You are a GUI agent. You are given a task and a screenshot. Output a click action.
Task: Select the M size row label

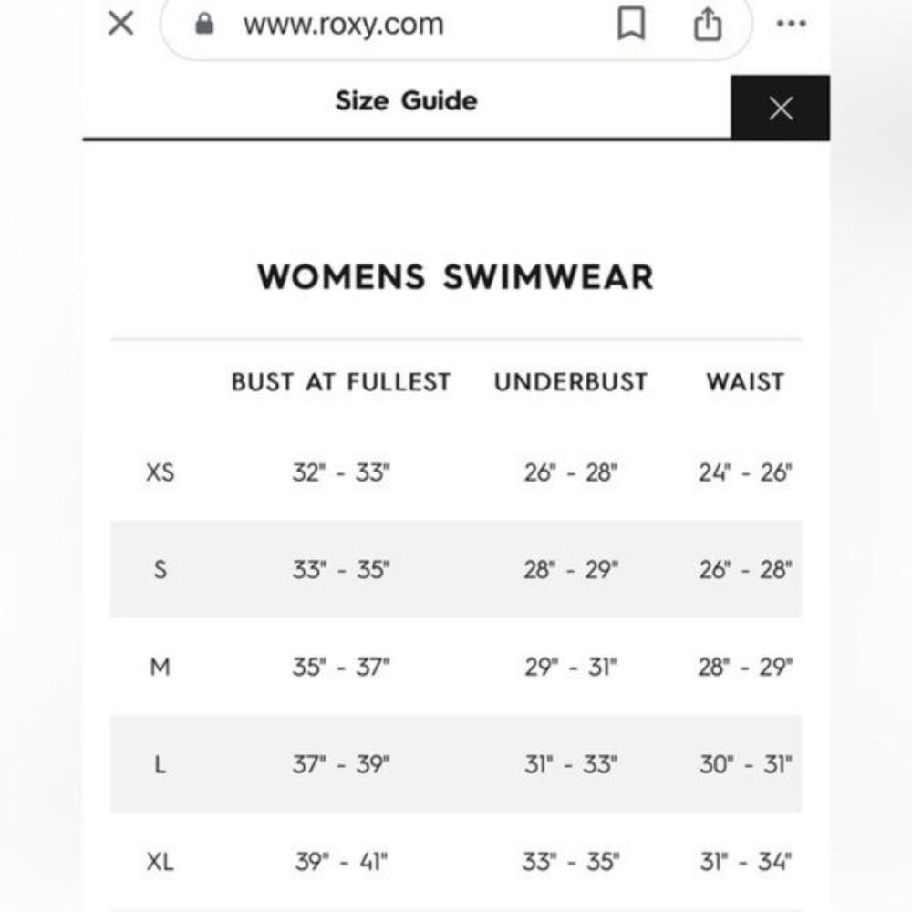pos(160,668)
